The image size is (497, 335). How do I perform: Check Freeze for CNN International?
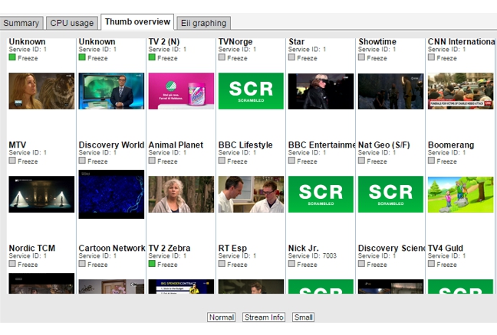(431, 57)
